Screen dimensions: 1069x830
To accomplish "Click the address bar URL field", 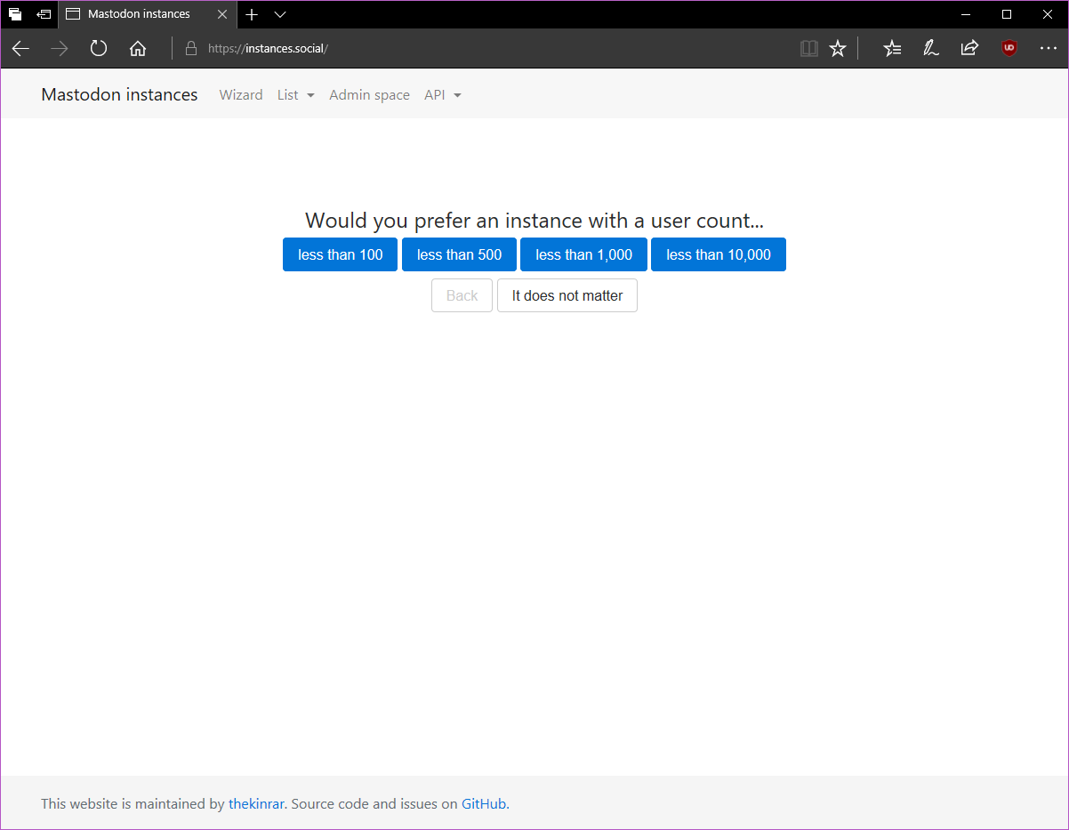I will (x=489, y=49).
